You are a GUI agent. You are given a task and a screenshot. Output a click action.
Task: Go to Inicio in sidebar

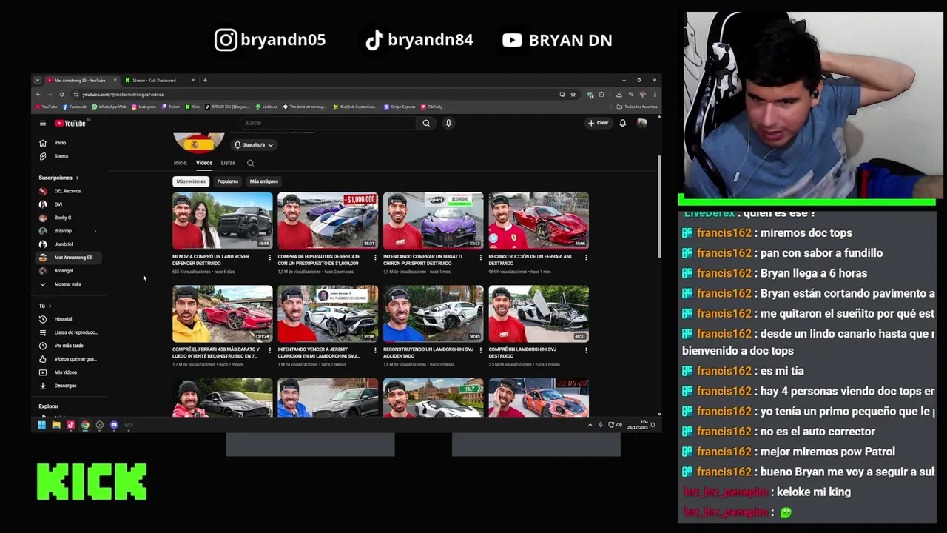[x=60, y=143]
